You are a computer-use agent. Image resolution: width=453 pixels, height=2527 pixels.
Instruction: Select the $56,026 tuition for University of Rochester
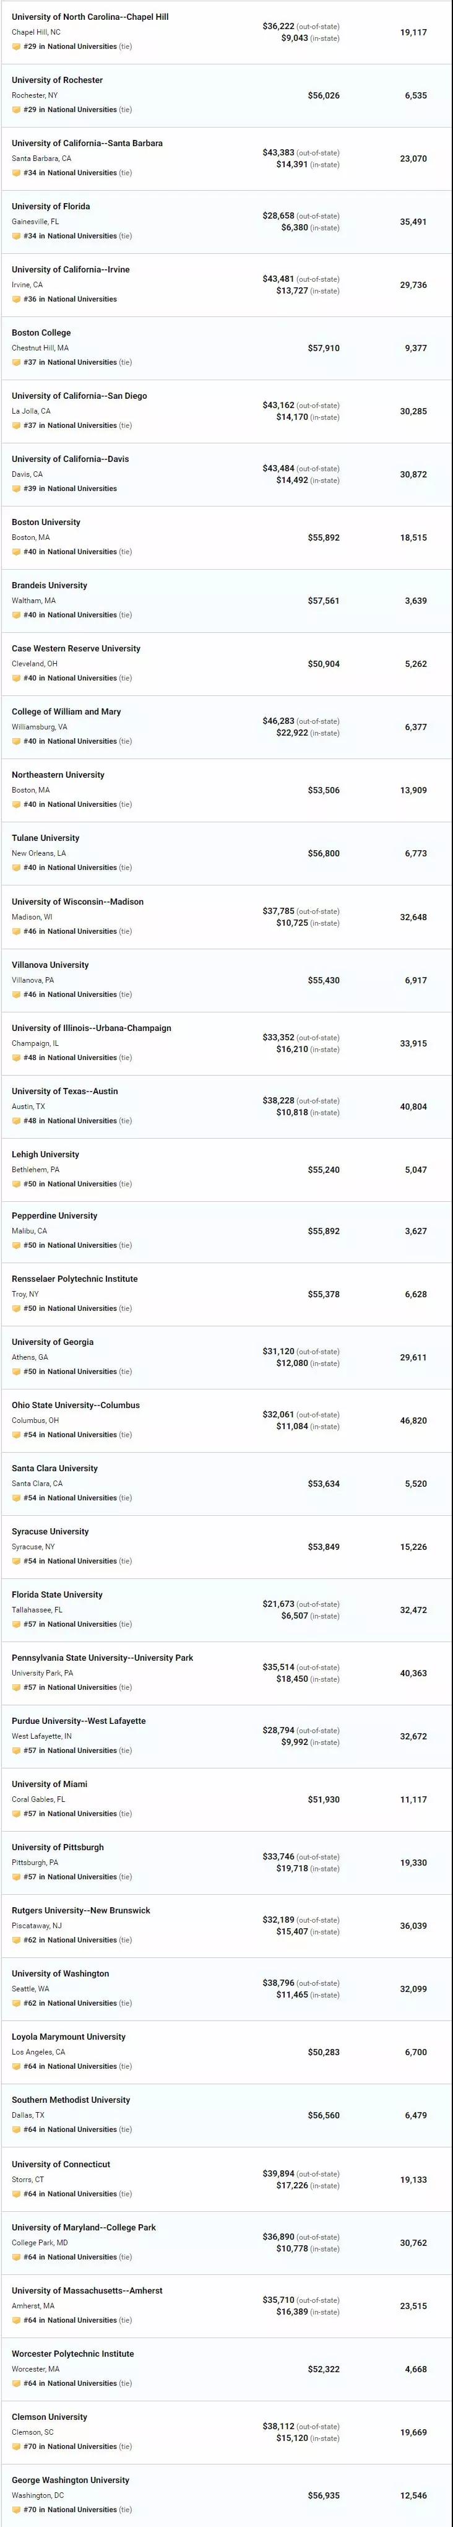coord(324,95)
